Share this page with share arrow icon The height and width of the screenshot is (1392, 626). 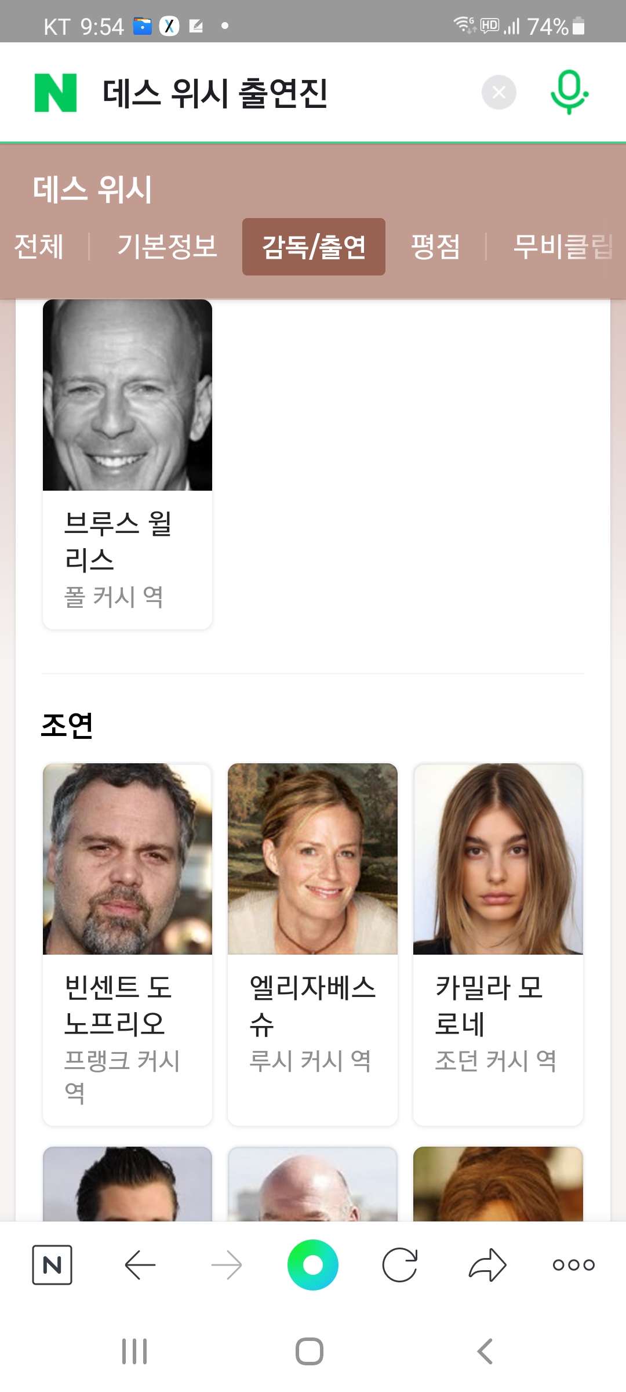[487, 1265]
